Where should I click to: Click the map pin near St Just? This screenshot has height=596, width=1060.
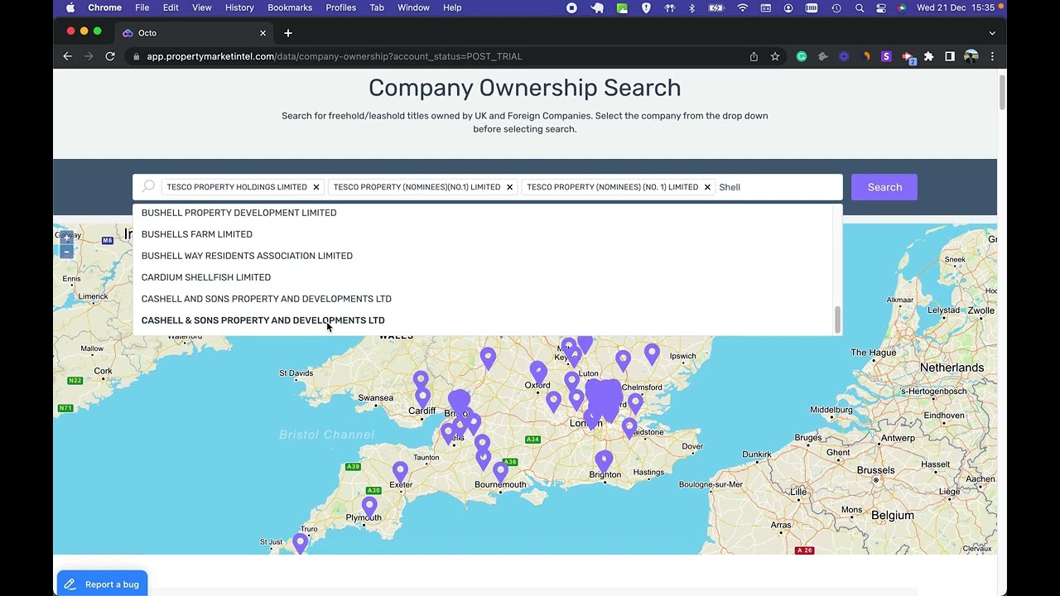[300, 543]
